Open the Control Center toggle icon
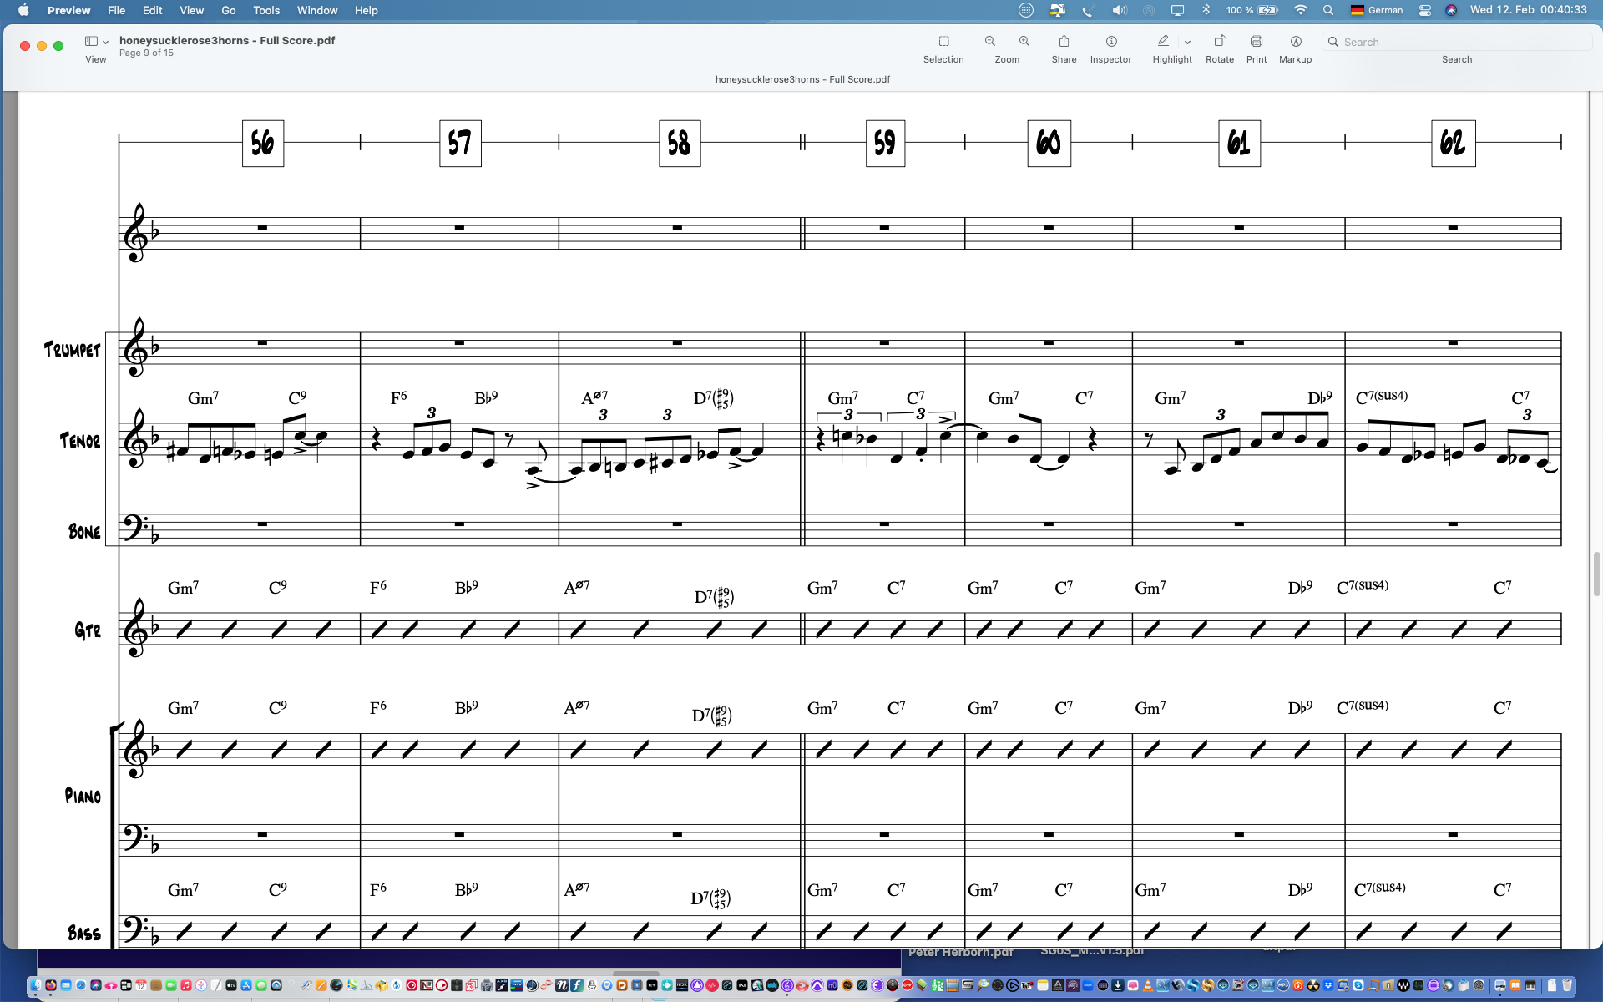 pos(1425,10)
